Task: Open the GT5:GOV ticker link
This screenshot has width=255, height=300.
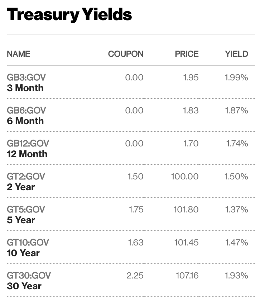Action: (x=26, y=210)
